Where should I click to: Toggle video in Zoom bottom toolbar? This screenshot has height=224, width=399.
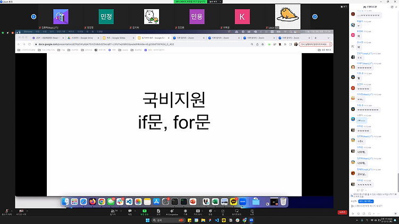pyautogui.click(x=21, y=212)
